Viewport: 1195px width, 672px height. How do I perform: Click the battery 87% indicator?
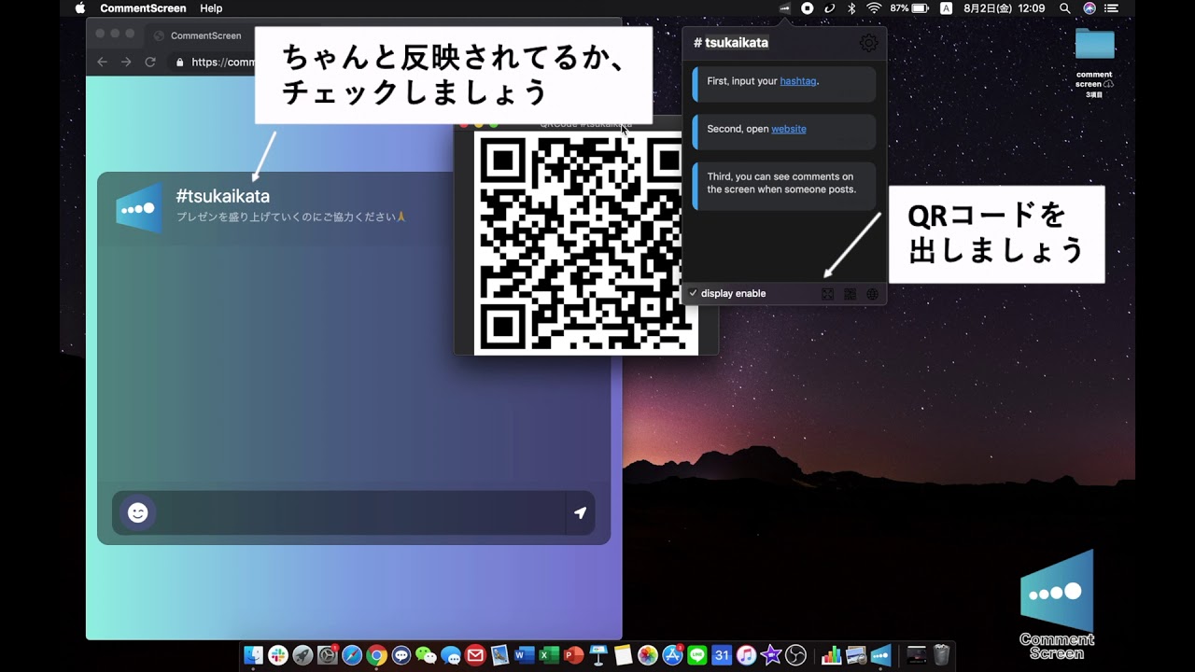(909, 8)
